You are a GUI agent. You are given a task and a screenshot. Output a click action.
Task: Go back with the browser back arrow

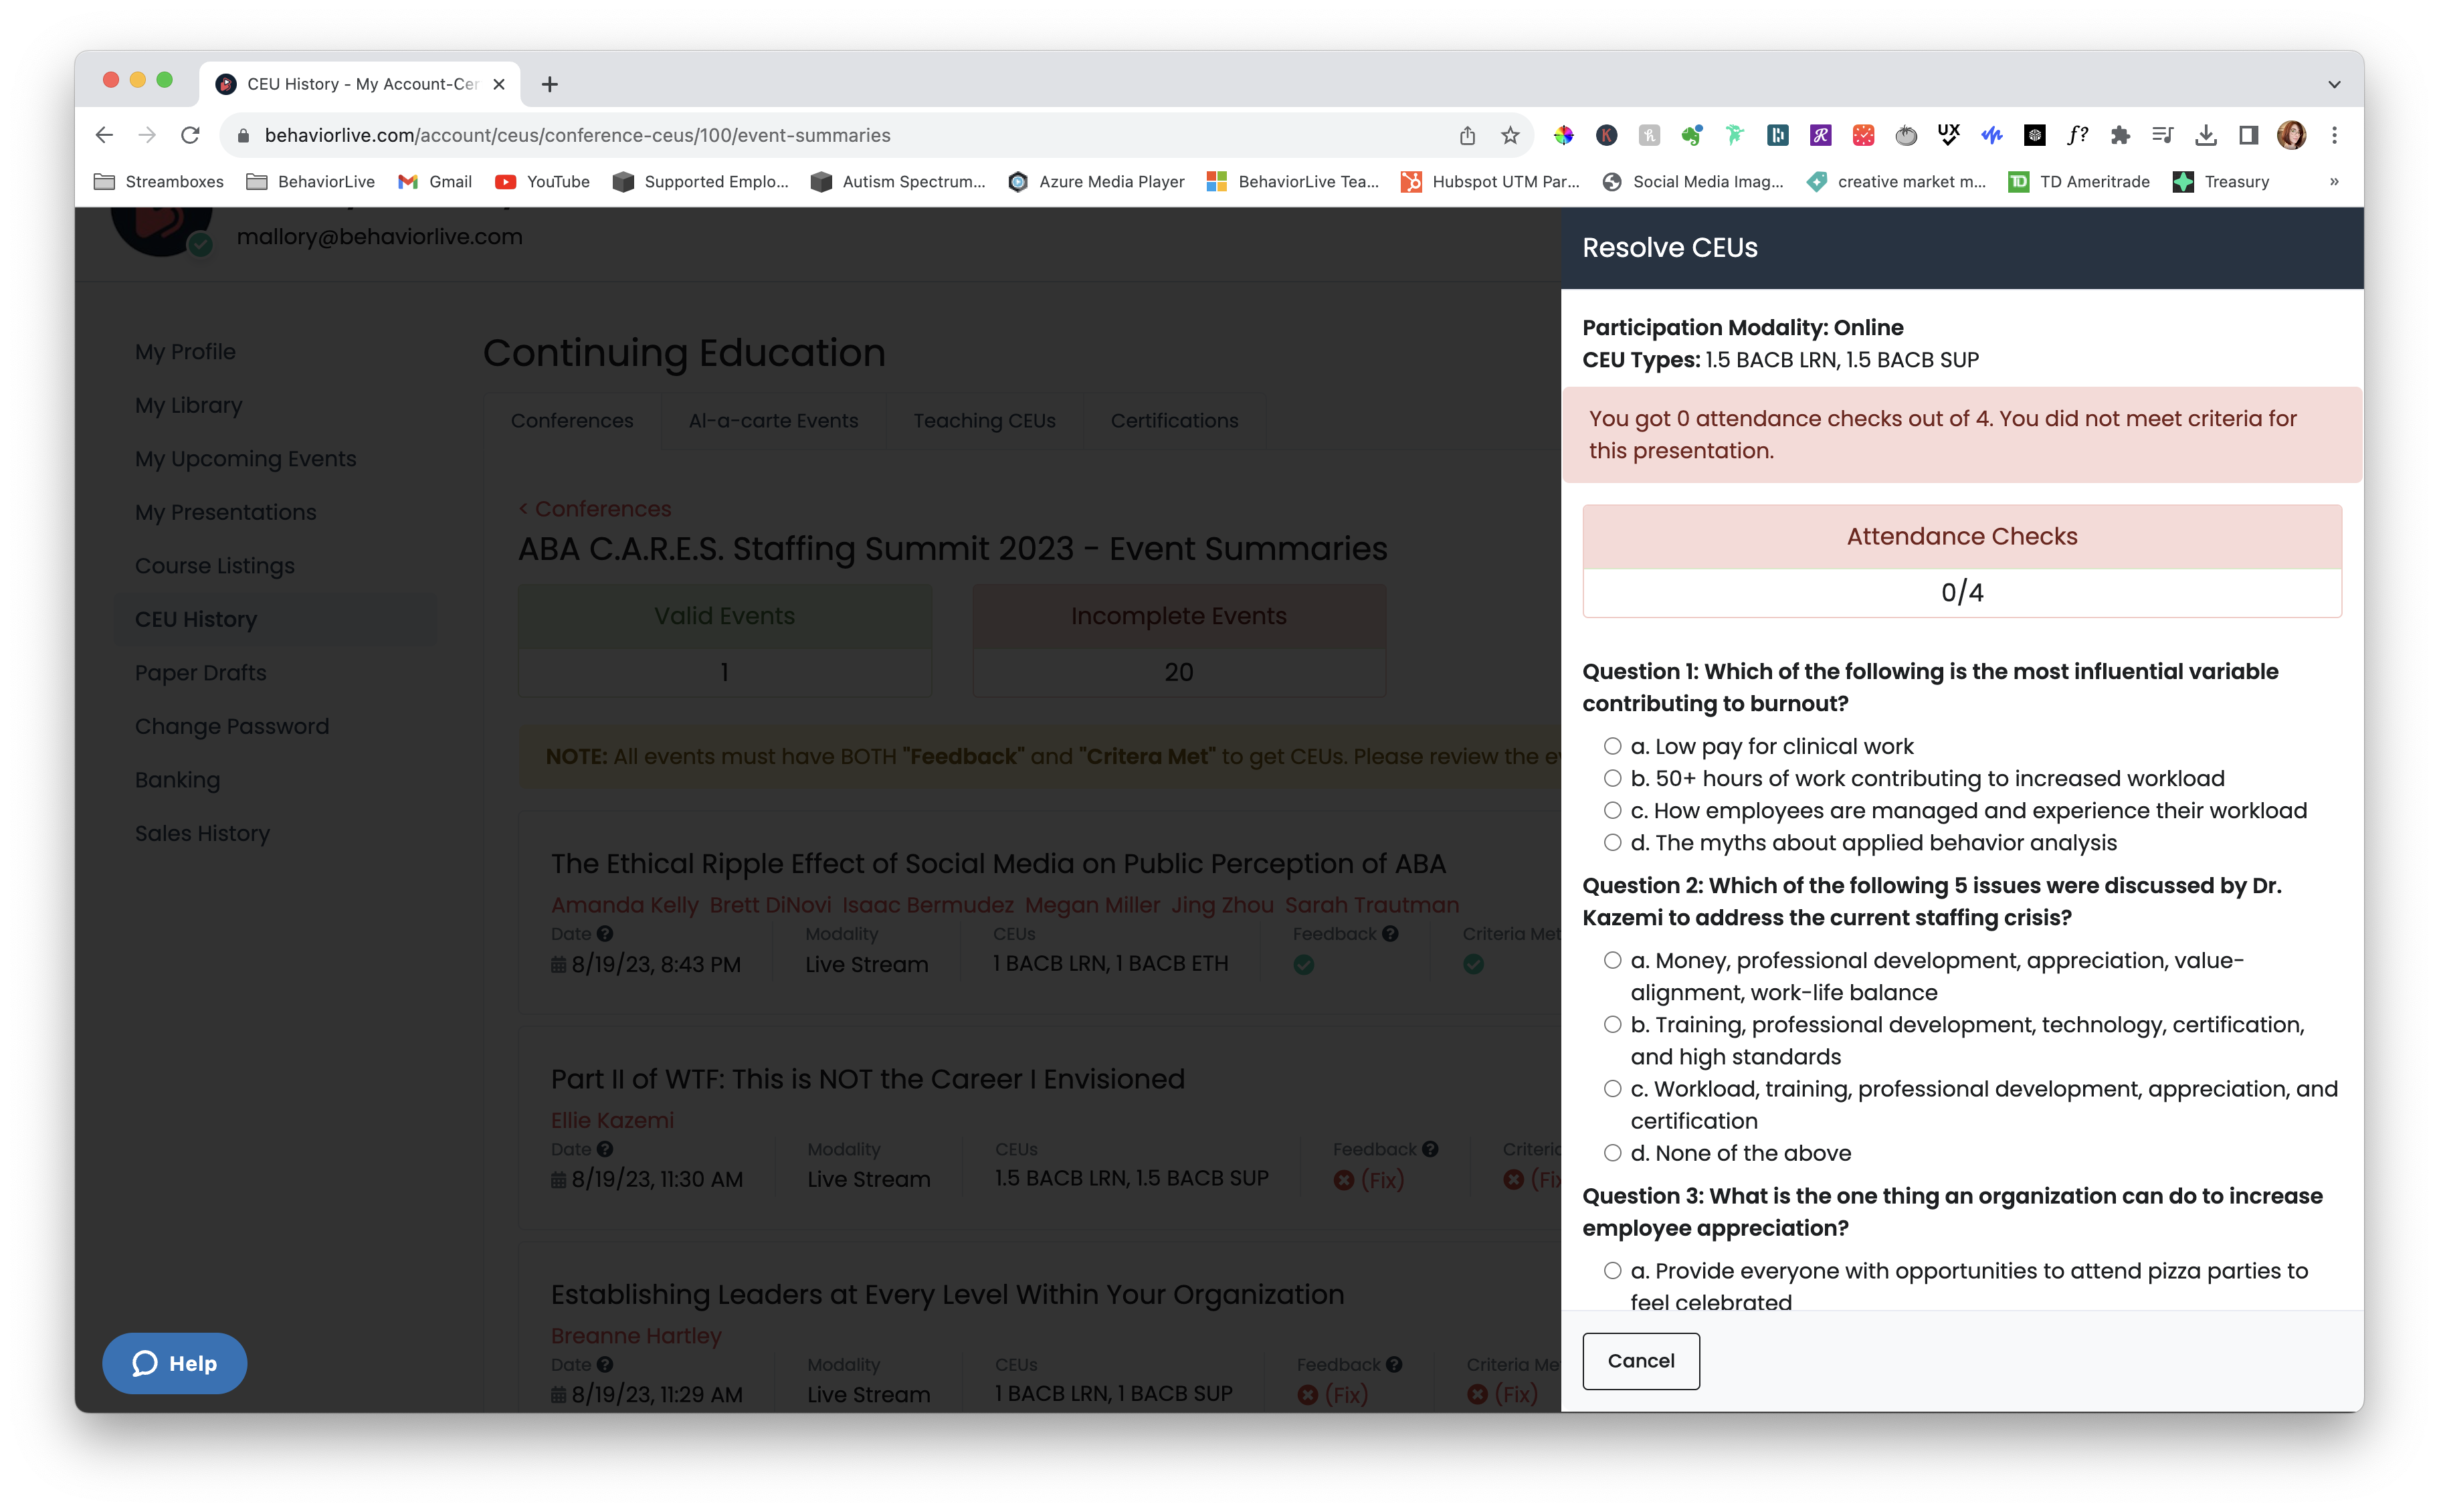click(104, 135)
